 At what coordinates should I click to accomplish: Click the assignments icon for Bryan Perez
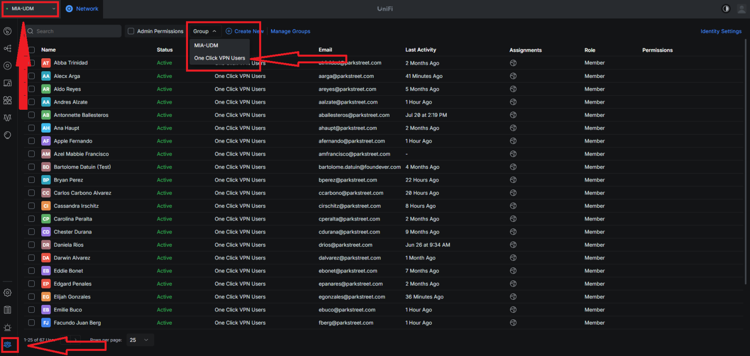[x=513, y=180]
